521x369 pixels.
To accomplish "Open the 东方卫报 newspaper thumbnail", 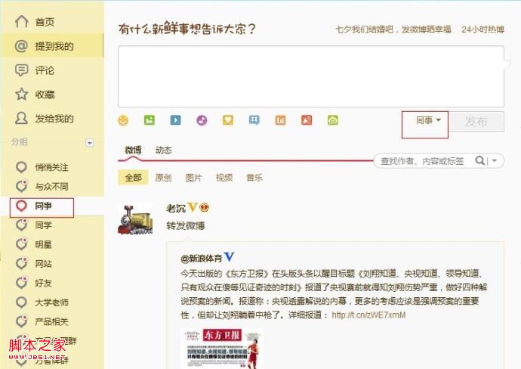I will coord(222,349).
